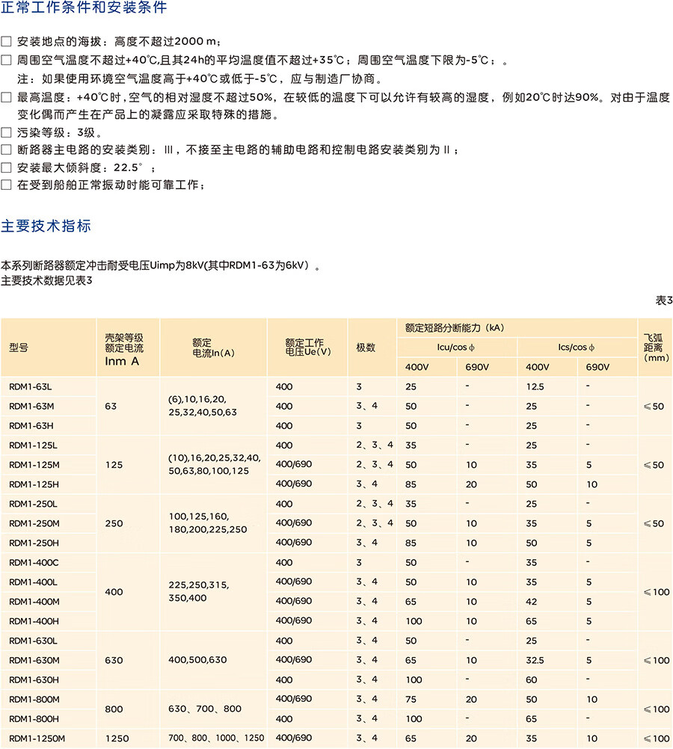Check the box beside 周围空气温度不超过+40℃
The image size is (673, 749).
tap(7, 61)
